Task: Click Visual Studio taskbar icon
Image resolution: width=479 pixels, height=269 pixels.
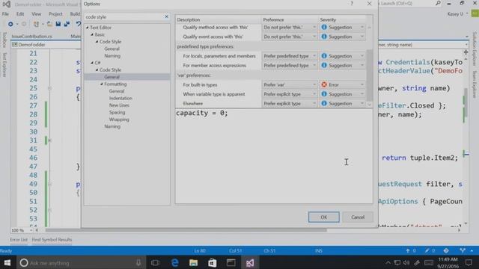Action: (x=250, y=262)
